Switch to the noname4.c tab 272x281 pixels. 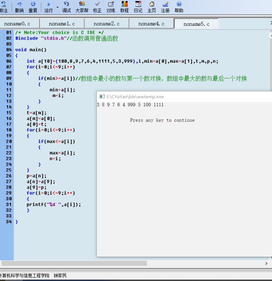coord(151,24)
